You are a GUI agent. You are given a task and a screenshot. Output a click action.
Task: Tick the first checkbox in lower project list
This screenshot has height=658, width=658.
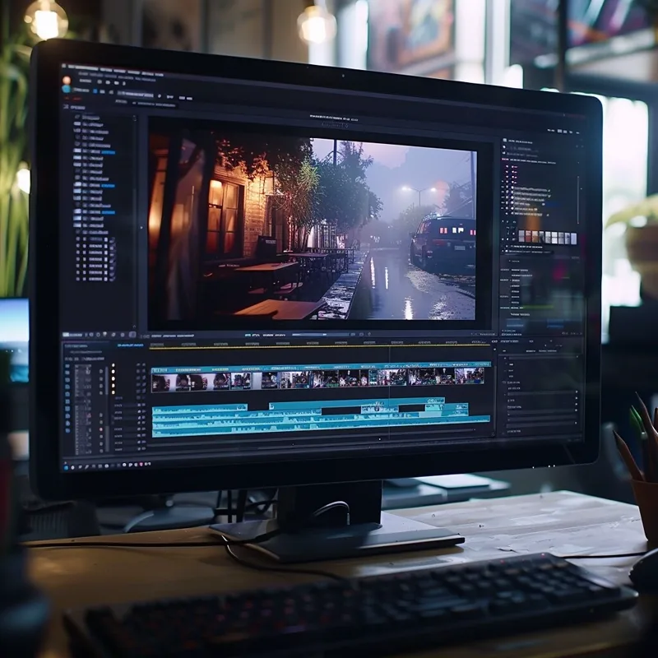(78, 239)
